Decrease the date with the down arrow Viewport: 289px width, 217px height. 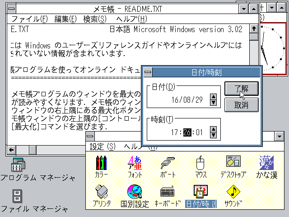point(213,103)
